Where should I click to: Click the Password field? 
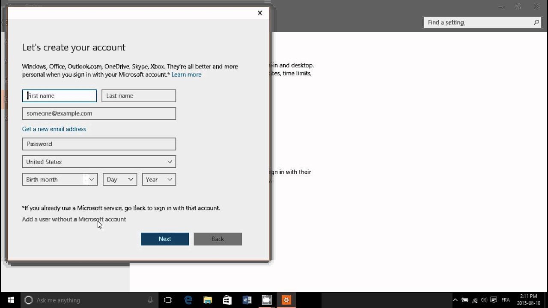click(x=99, y=144)
